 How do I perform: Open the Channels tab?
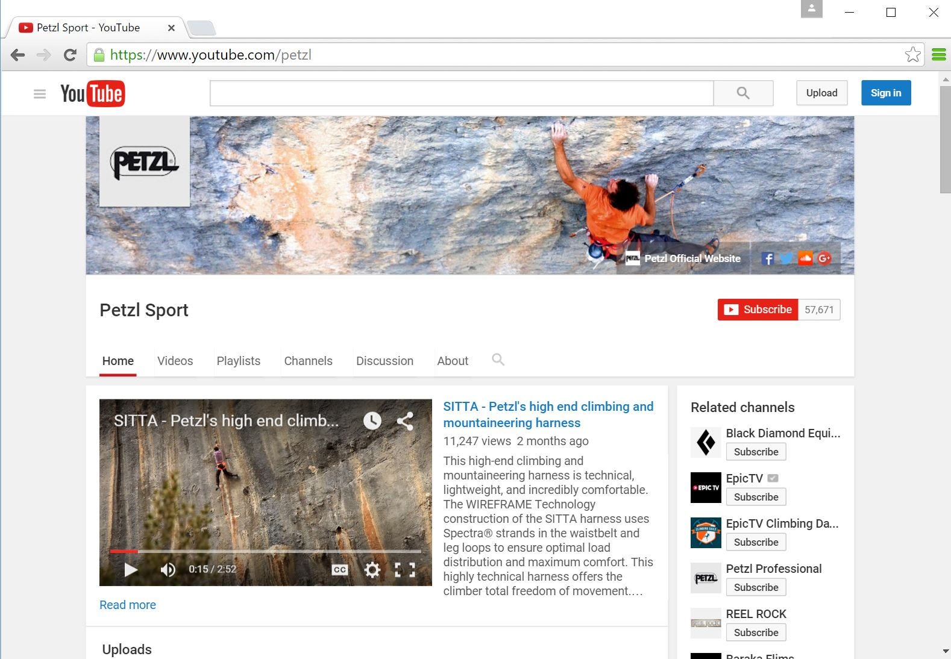[x=309, y=361]
